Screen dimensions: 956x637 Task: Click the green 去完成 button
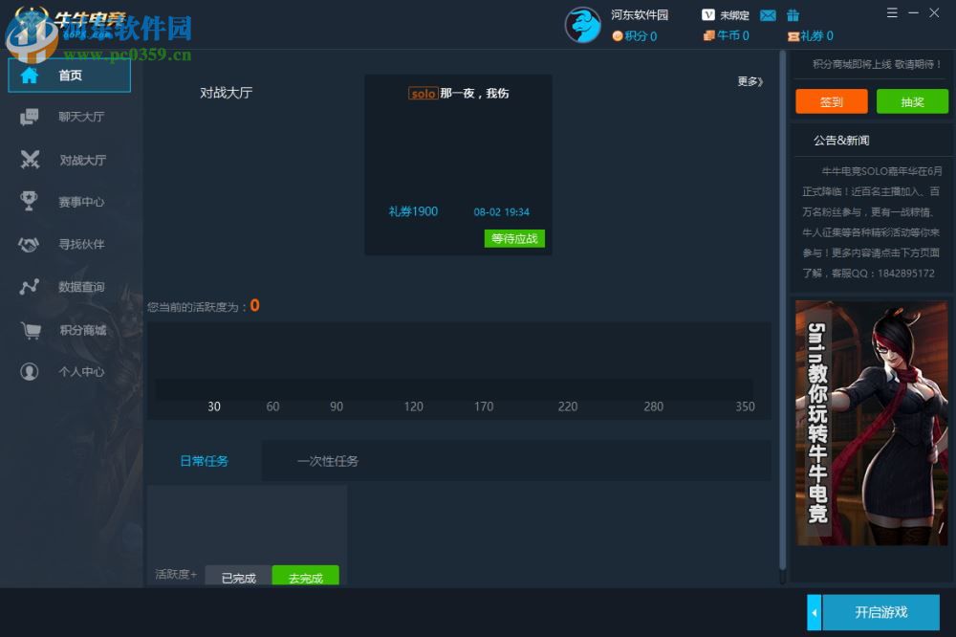[306, 577]
